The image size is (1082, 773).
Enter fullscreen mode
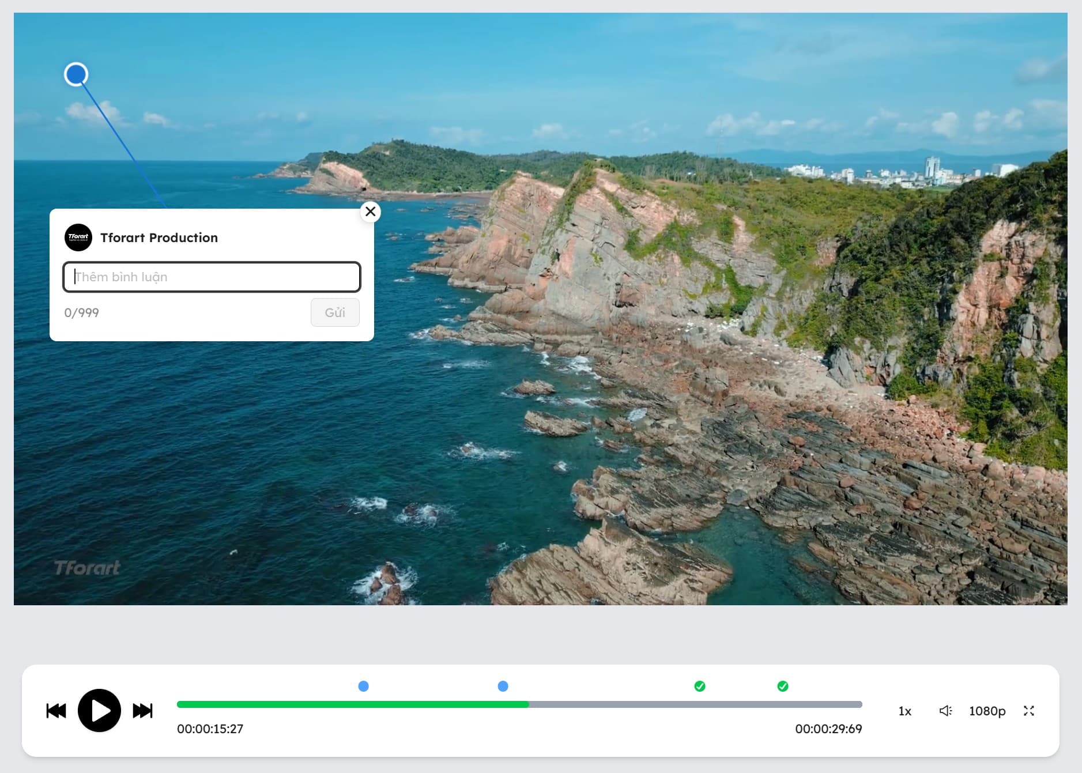(1029, 711)
